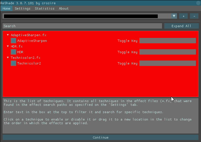Select the Technicolor2 technique label
This screenshot has height=142, width=201.
click(x=29, y=63)
